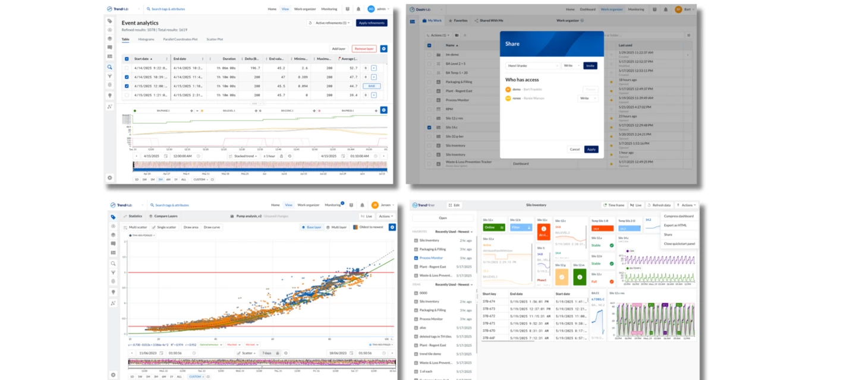This screenshot has width=856, height=380.
Task: Click Apply button in Share dialog
Action: 591,149
